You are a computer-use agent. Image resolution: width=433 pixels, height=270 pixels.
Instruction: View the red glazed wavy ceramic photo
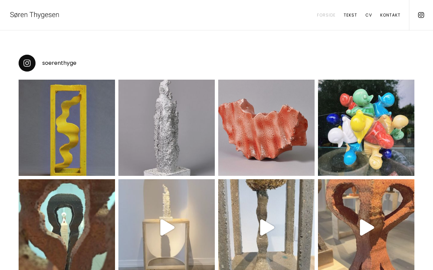click(x=266, y=128)
